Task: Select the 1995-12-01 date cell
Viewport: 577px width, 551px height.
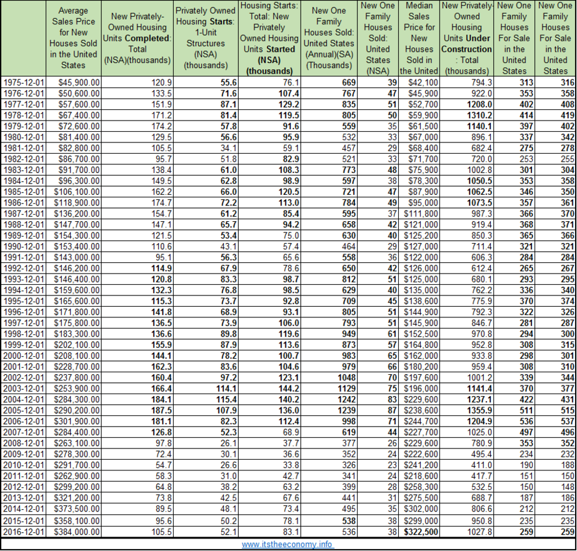Action: (24, 301)
